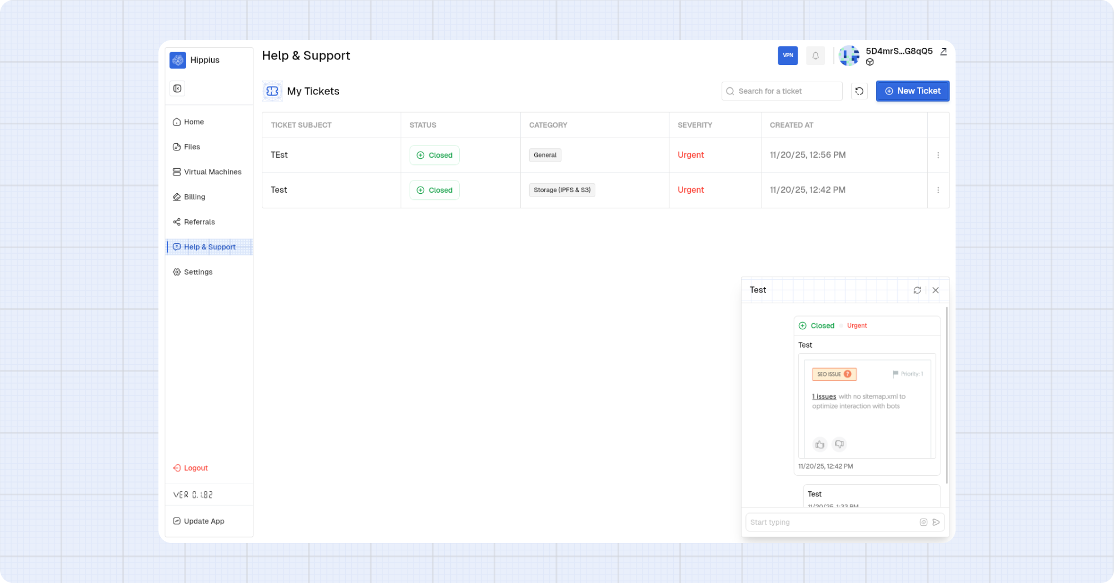
Task: Click the refresh icon beside New Ticket
Action: click(859, 91)
